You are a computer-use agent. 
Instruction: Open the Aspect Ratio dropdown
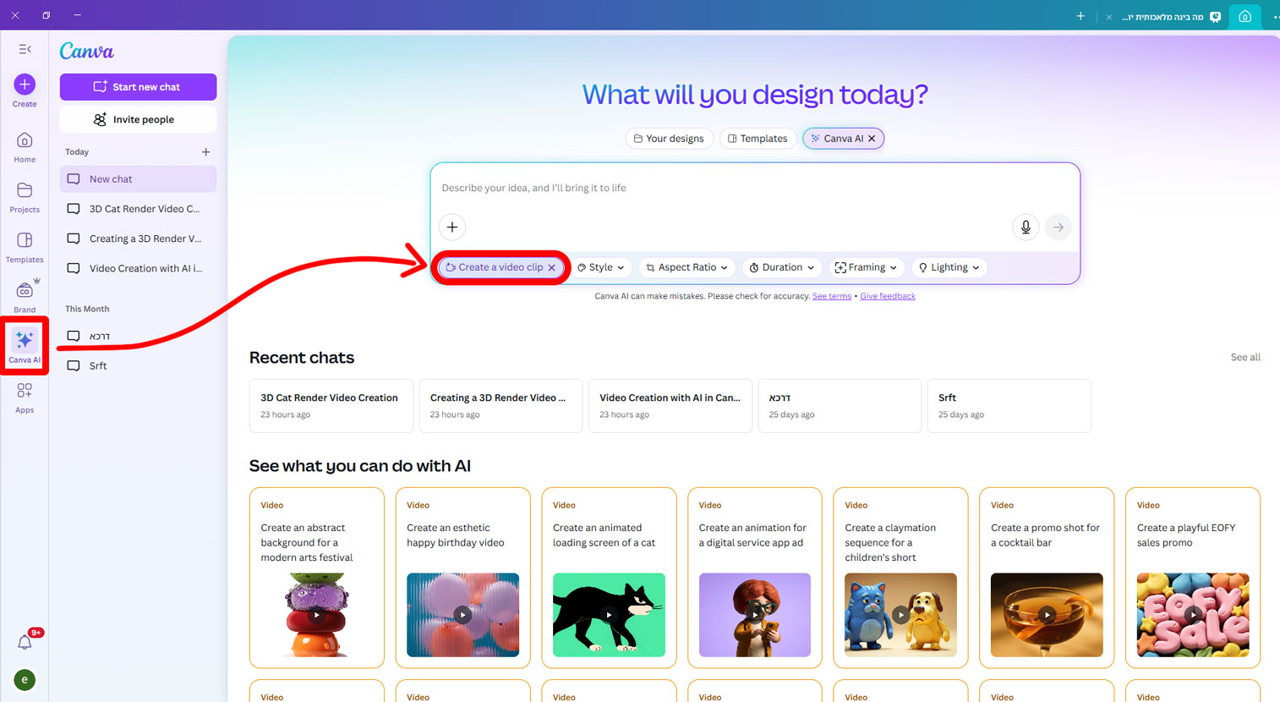tap(686, 267)
